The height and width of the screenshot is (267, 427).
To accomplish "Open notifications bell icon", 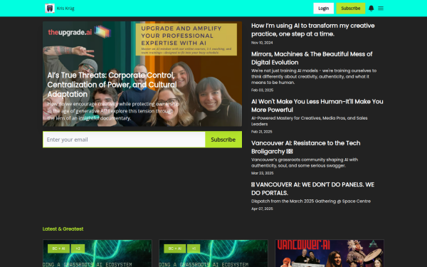I will (x=371, y=9).
